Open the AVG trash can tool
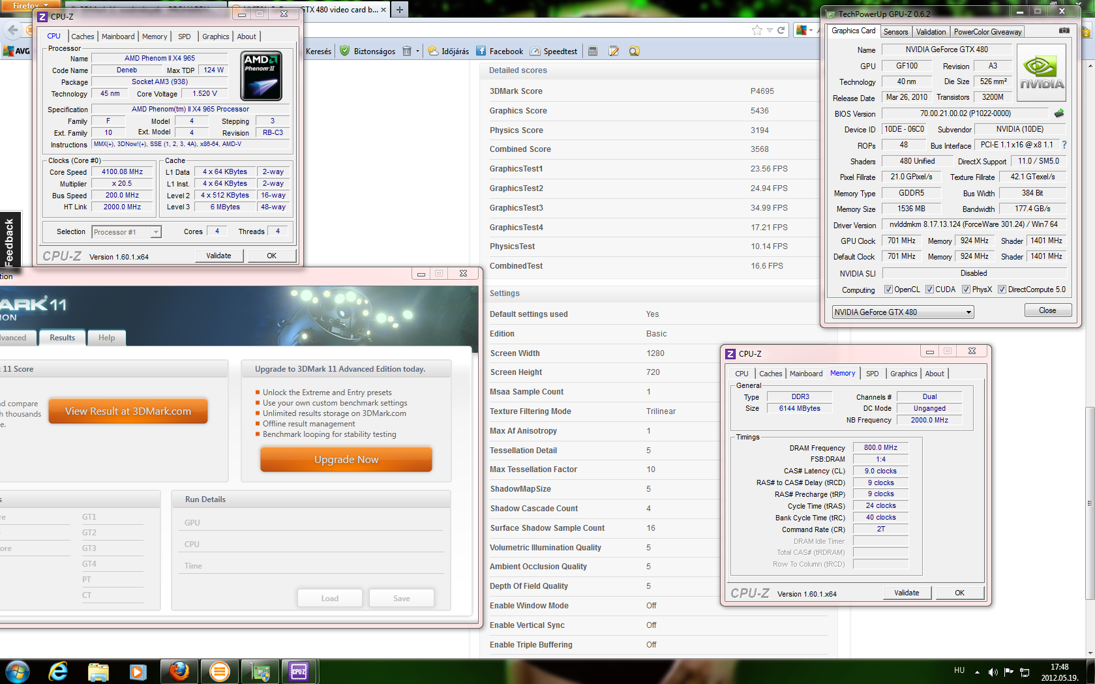This screenshot has height=684, width=1095. 407,51
